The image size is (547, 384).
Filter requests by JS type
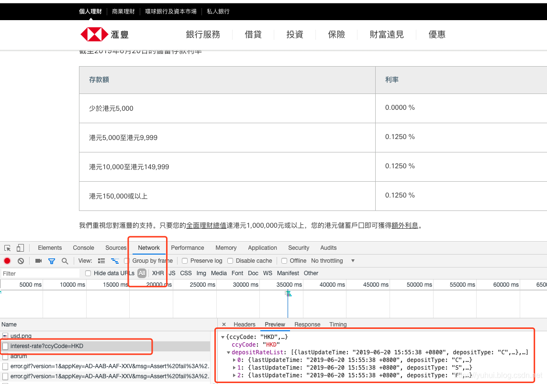(172, 273)
